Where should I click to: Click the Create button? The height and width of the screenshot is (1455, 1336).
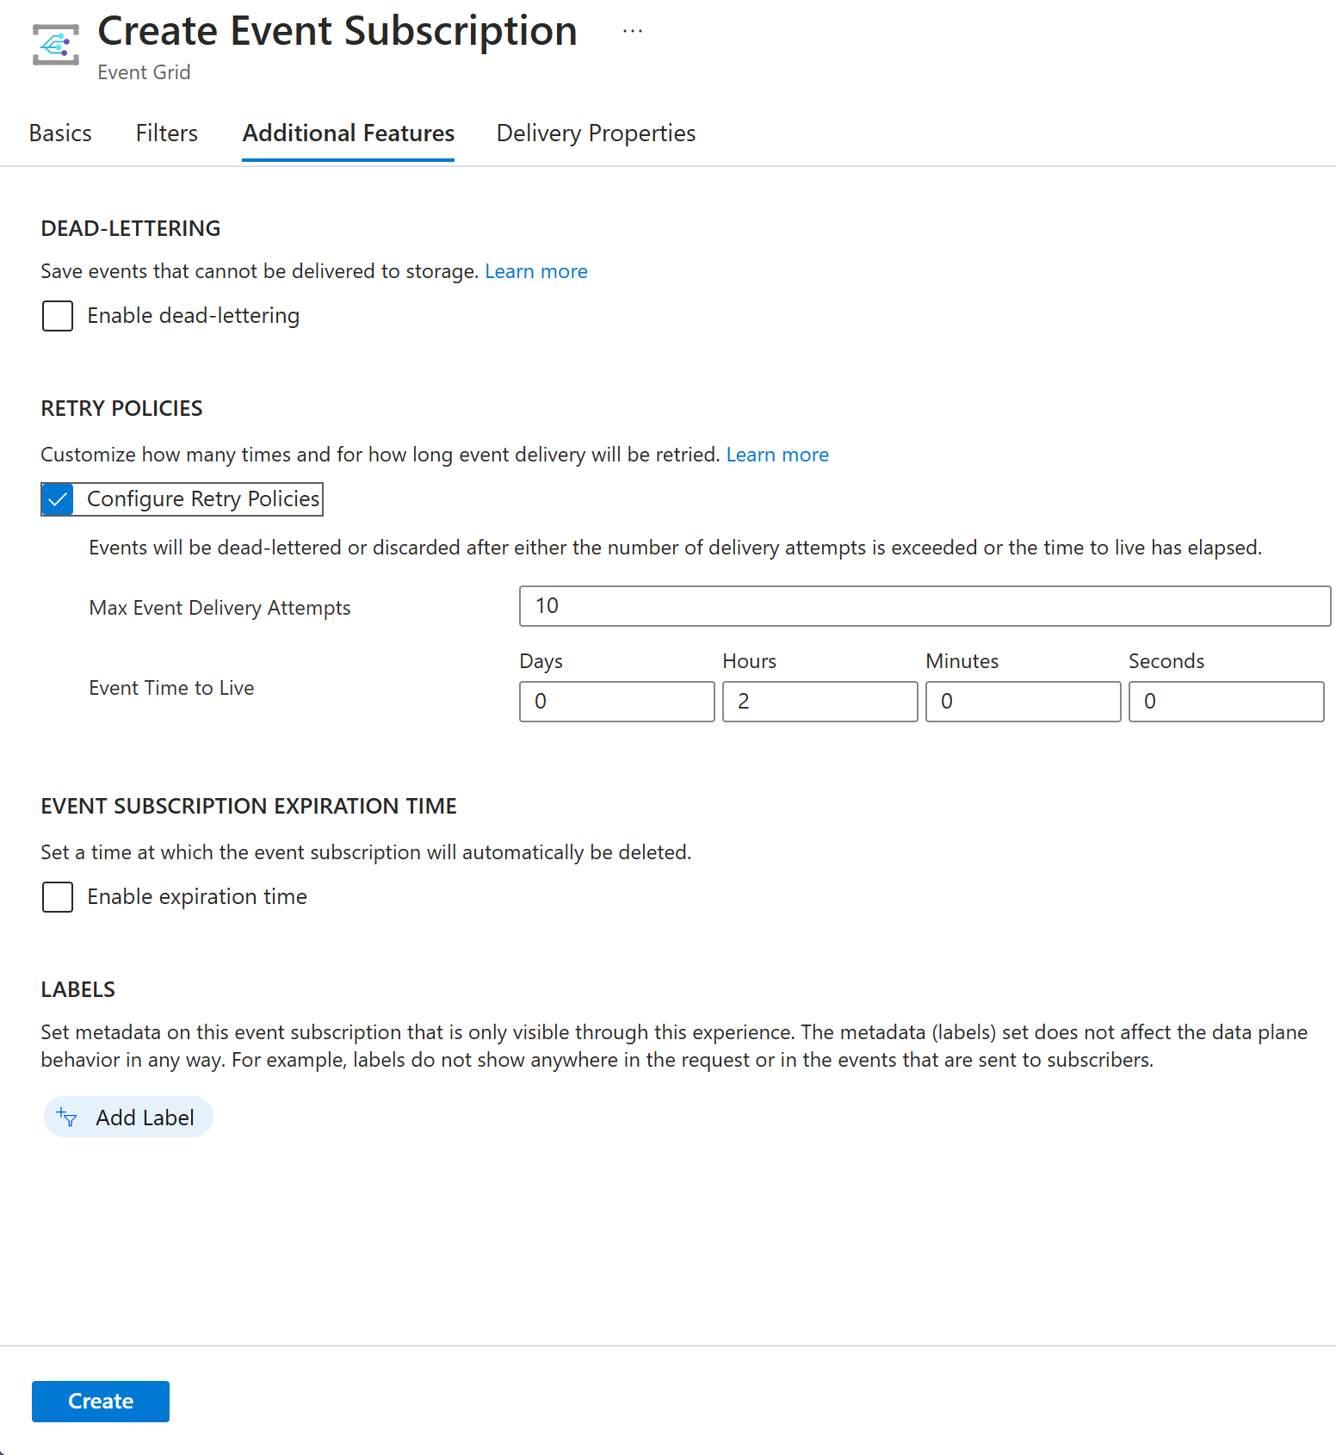101,1402
